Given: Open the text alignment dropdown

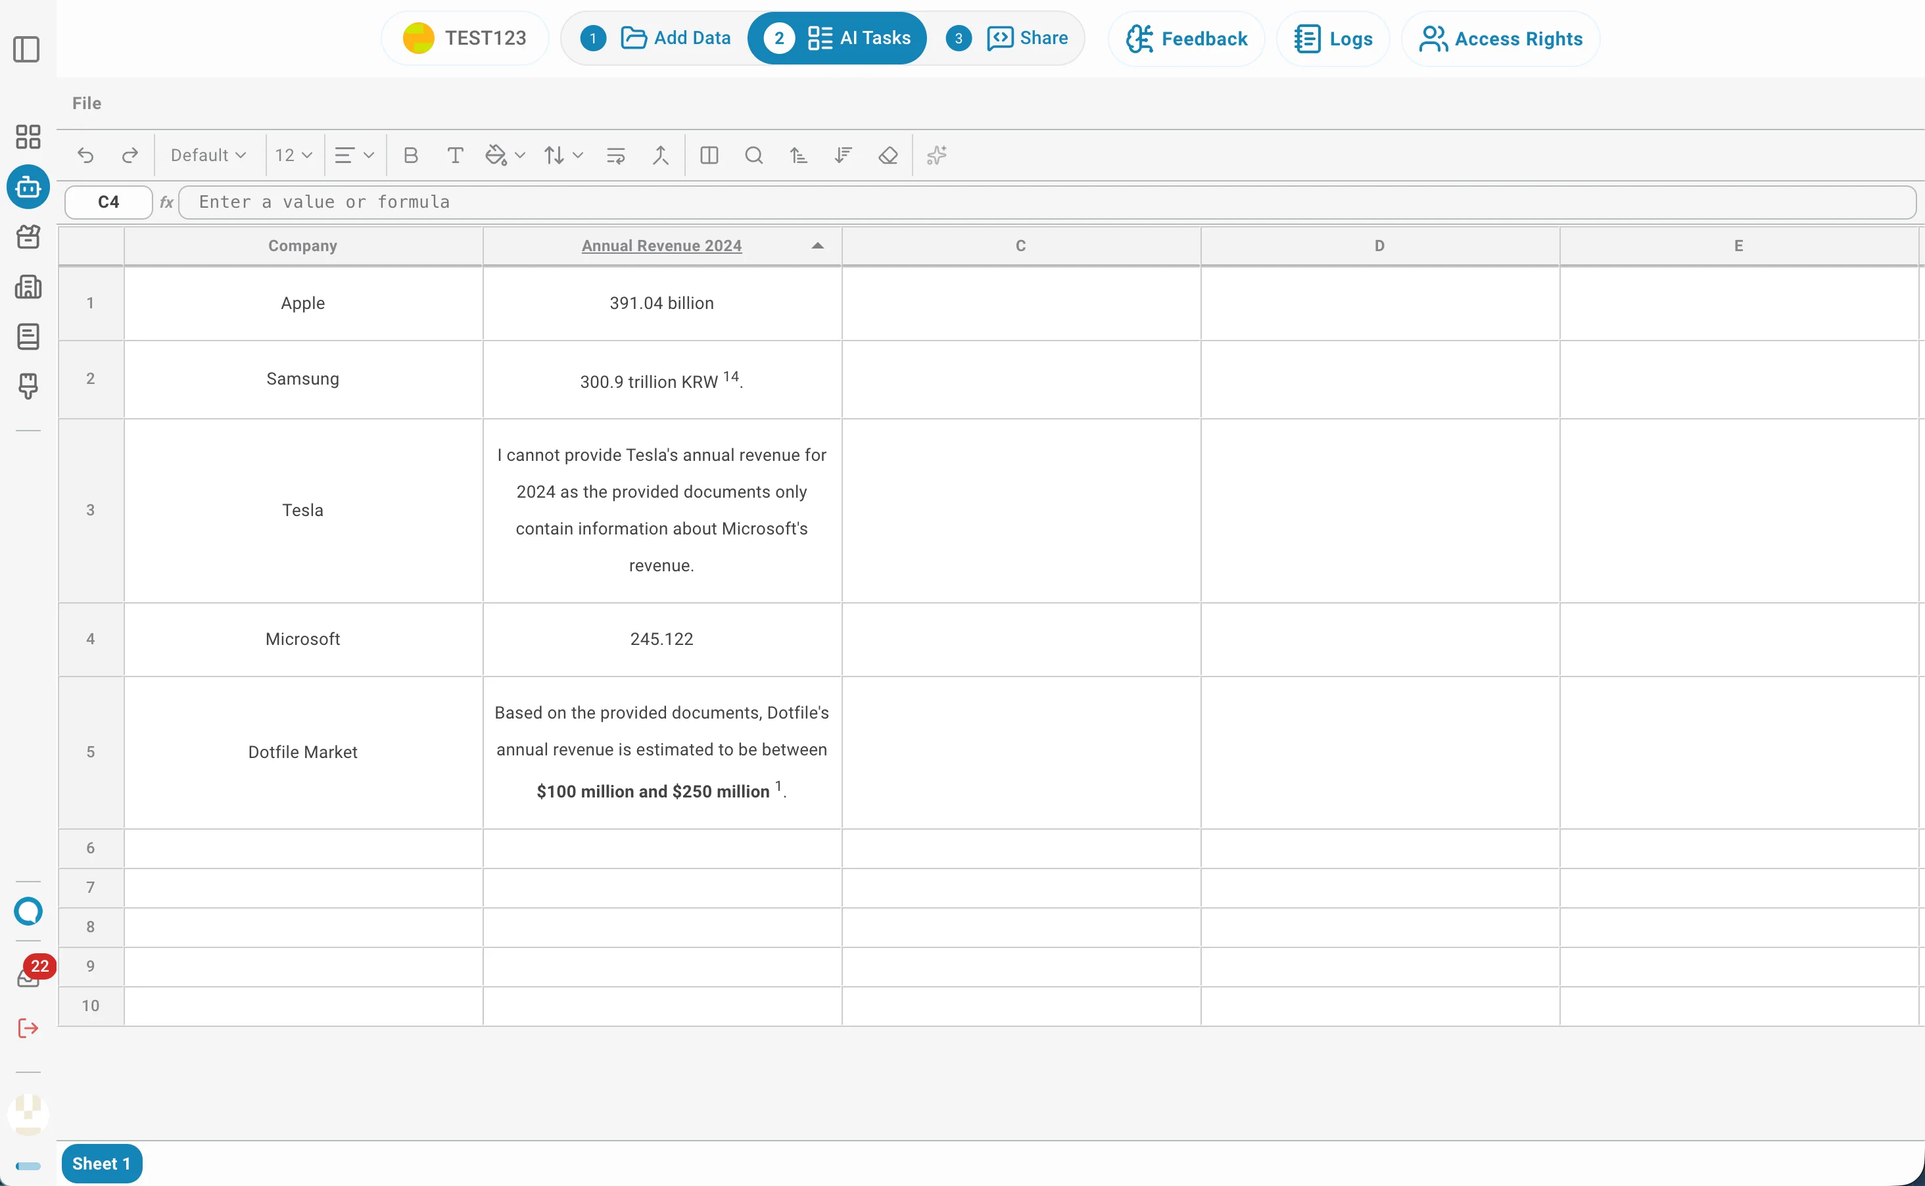Looking at the screenshot, I should point(354,155).
